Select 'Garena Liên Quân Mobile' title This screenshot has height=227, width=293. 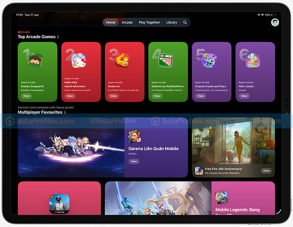click(153, 148)
